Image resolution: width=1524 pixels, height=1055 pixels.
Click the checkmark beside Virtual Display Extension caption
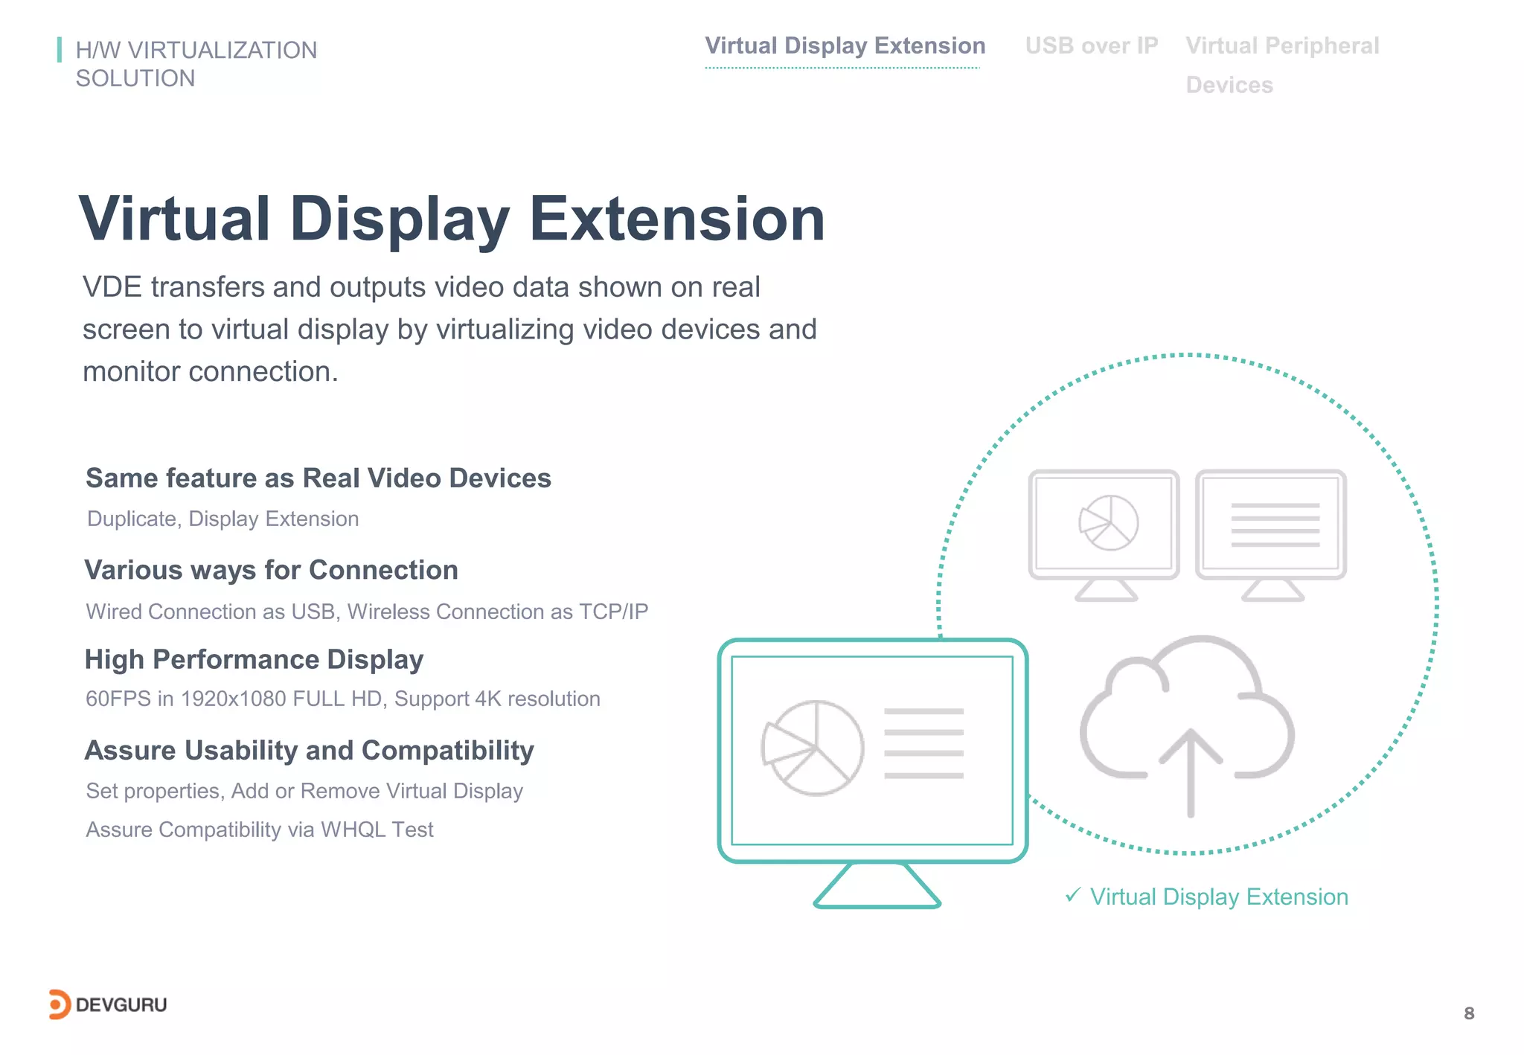(x=1072, y=895)
